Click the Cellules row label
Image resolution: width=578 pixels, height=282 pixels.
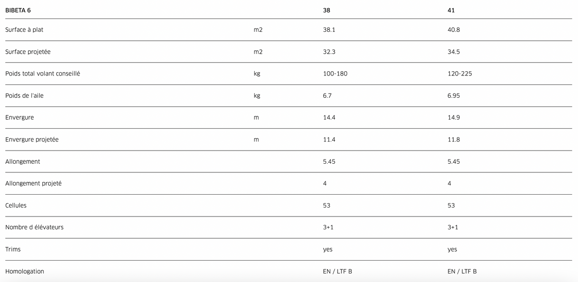(x=16, y=205)
